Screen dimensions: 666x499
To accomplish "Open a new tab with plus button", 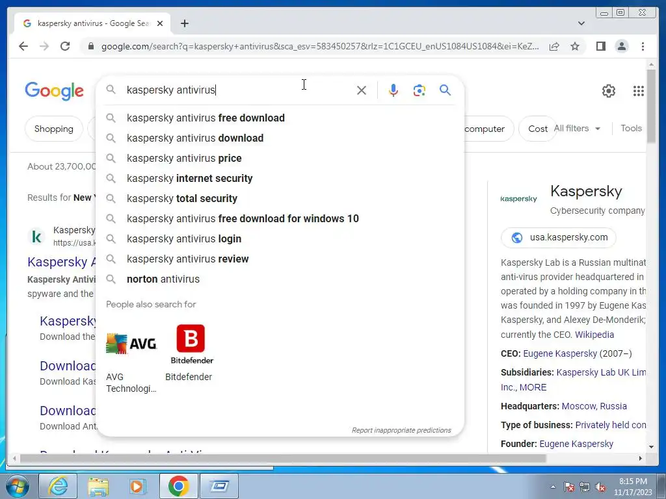I will 184,23.
